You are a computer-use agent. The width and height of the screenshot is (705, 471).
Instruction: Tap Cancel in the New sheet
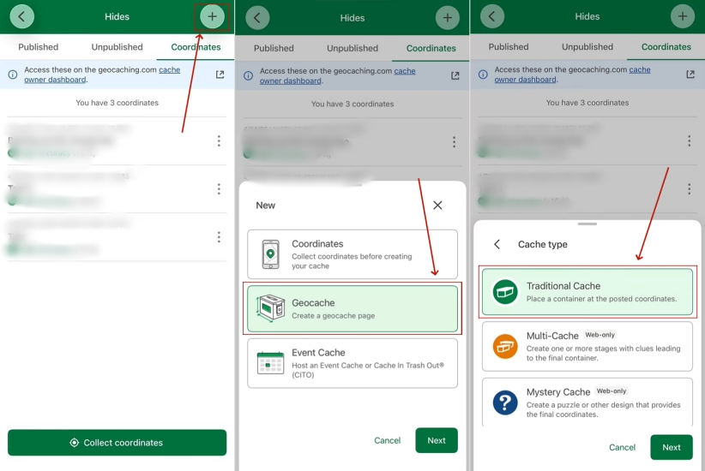pos(387,440)
